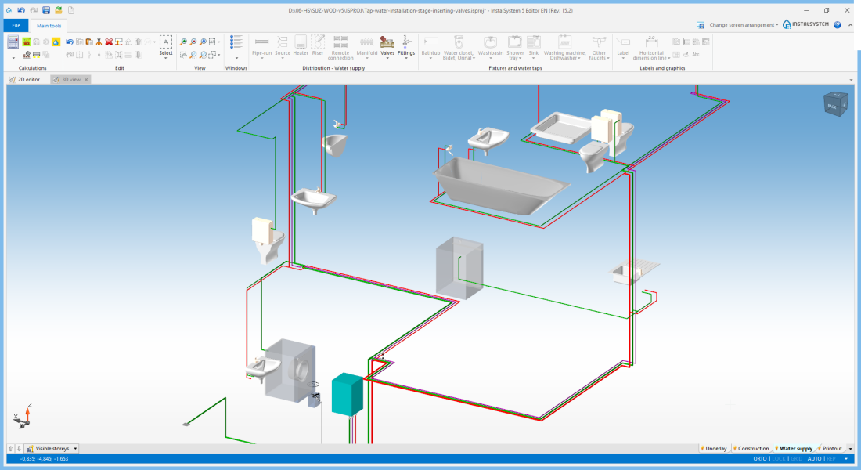Expand the Visible storeys dropdown
The height and width of the screenshot is (470, 861).
coord(76,449)
